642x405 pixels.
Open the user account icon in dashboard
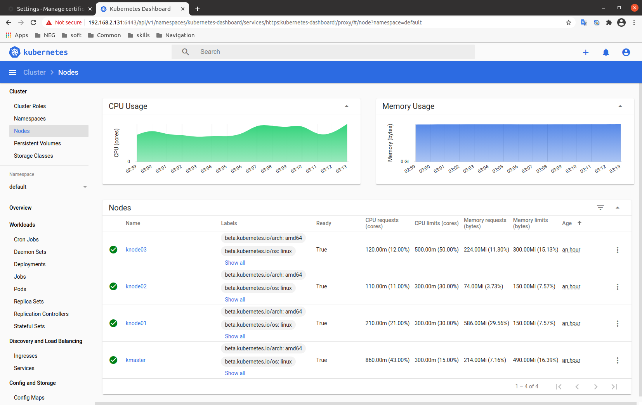coord(626,52)
